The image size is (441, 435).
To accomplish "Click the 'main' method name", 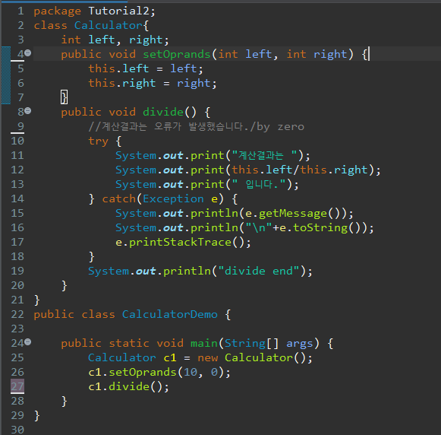I will coord(204,344).
